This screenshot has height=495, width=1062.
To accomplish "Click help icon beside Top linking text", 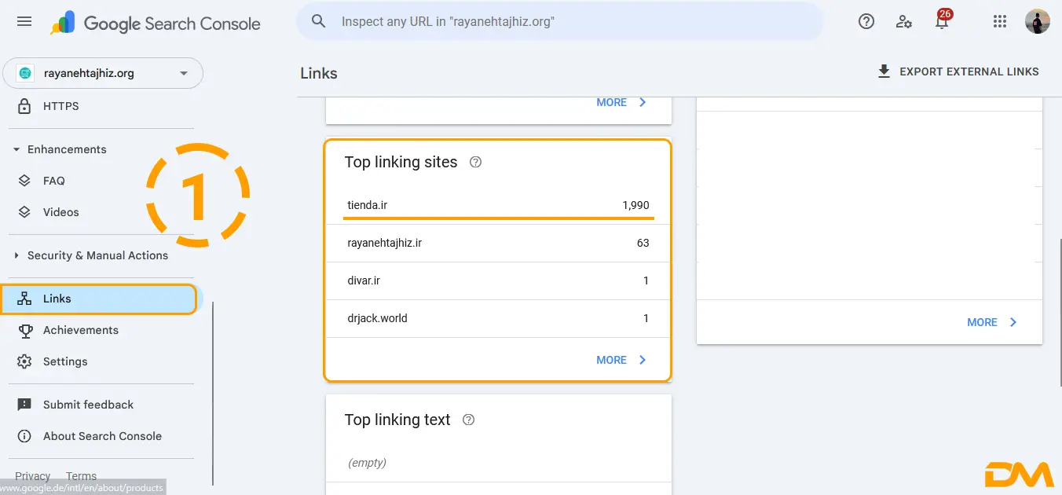I will pos(469,420).
